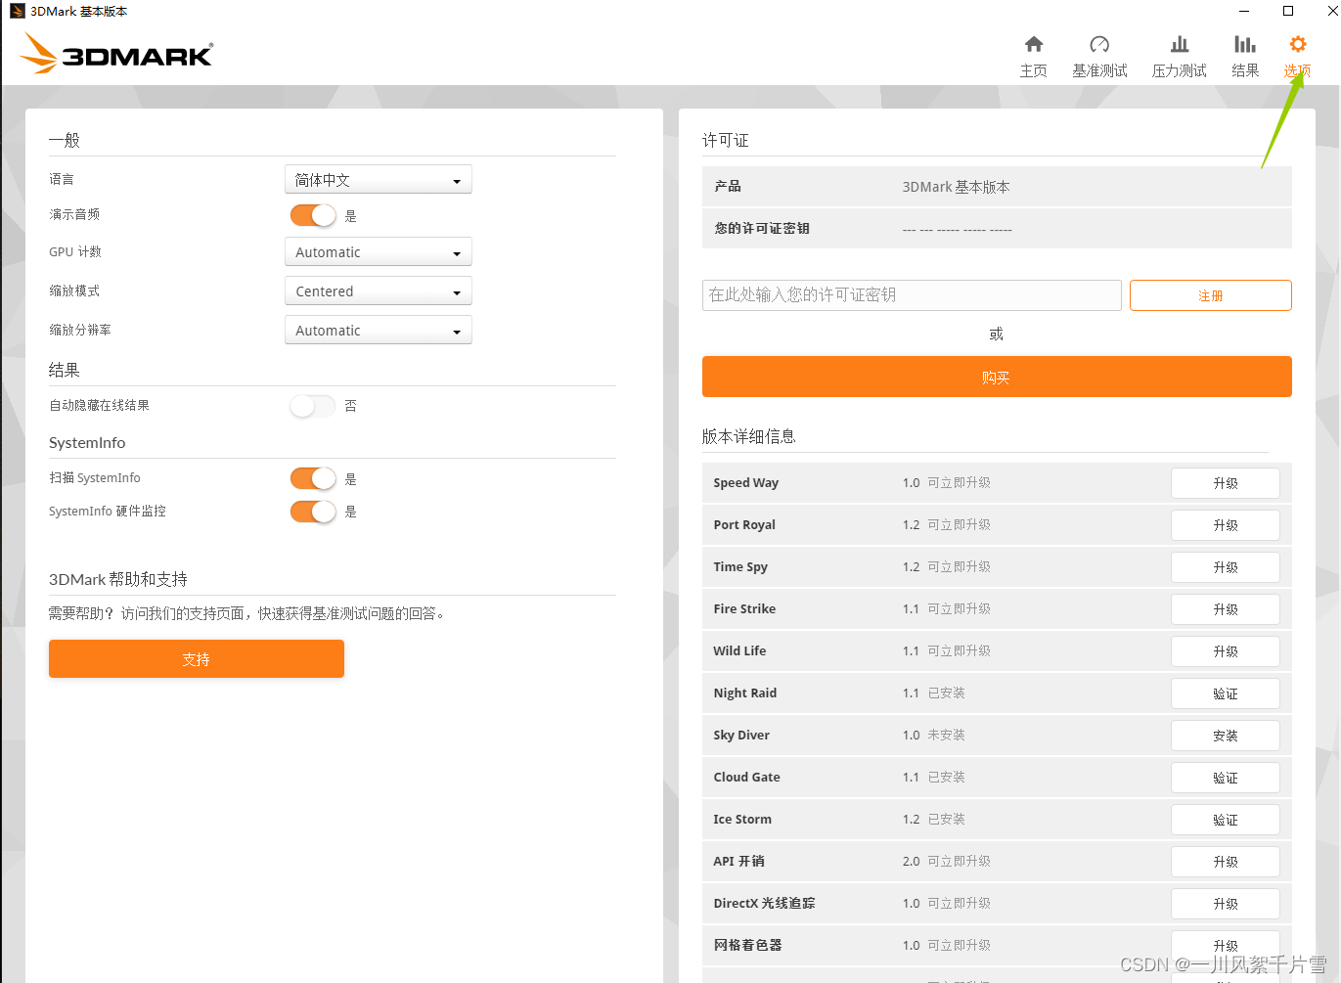Click the Port Royal test name

pyautogui.click(x=744, y=525)
